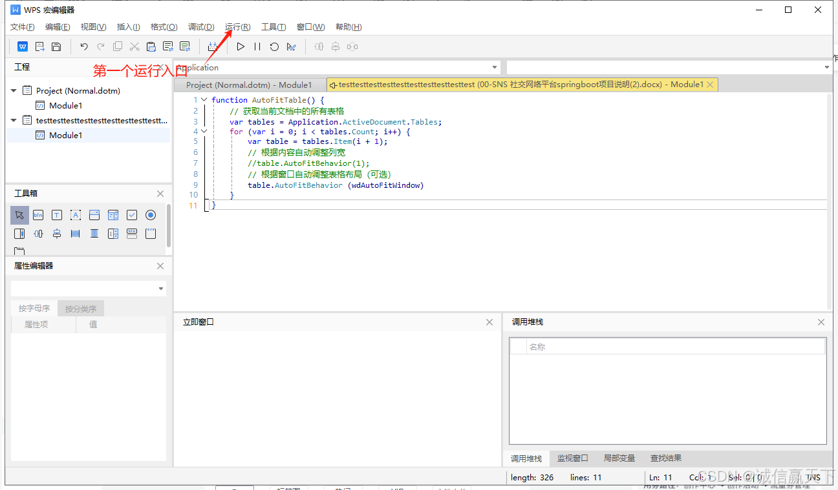Viewport: 838px width, 490px height.
Task: Select the 调用堆栈 bottom tab
Action: (526, 458)
